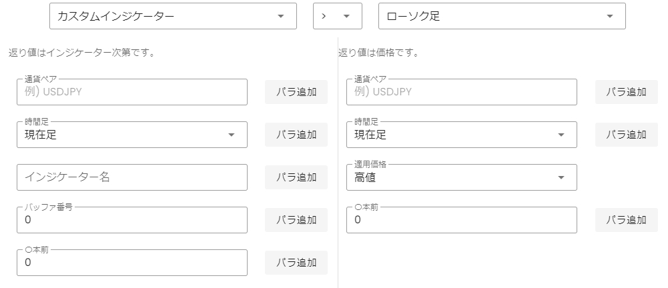Click the left 通貨ペア input field
The image size is (668, 288).
pyautogui.click(x=132, y=92)
